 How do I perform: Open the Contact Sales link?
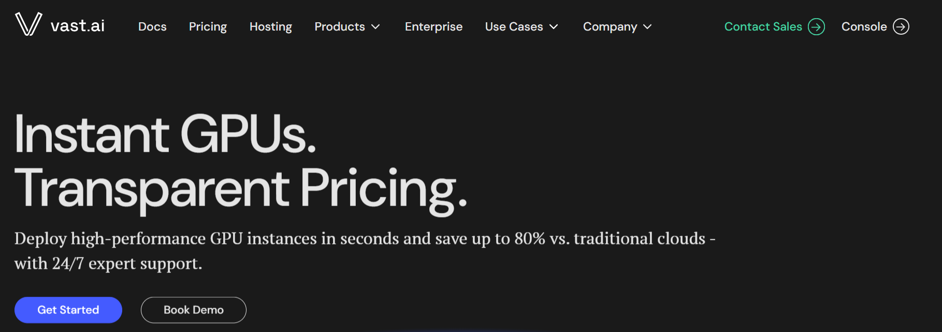(762, 26)
